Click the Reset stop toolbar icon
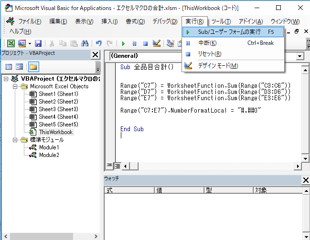The image size is (310, 240). click(146, 43)
